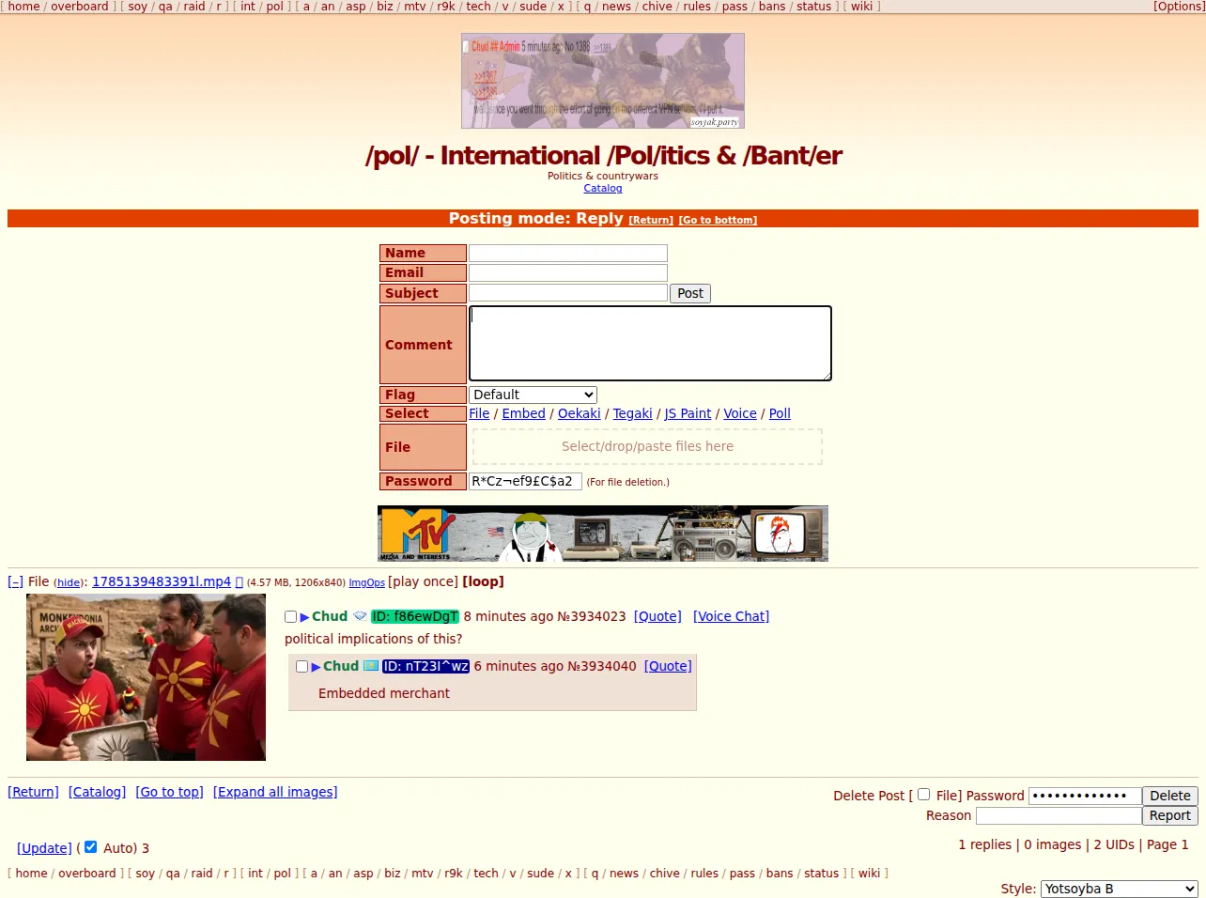This screenshot has height=898, width=1206.
Task: Collapse the thread with the [–] toggle
Action: pyautogui.click(x=15, y=582)
